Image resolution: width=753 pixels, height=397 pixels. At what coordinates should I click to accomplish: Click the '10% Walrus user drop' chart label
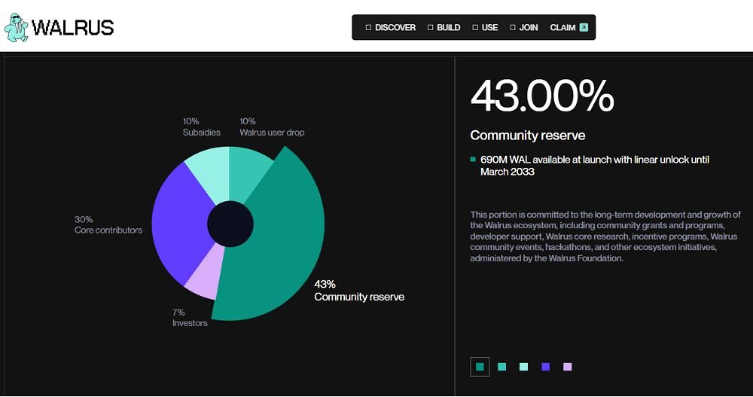(x=272, y=127)
